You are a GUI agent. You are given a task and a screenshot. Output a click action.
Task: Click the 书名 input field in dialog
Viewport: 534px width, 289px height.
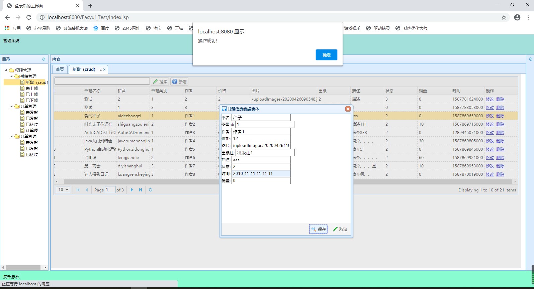[x=261, y=118]
